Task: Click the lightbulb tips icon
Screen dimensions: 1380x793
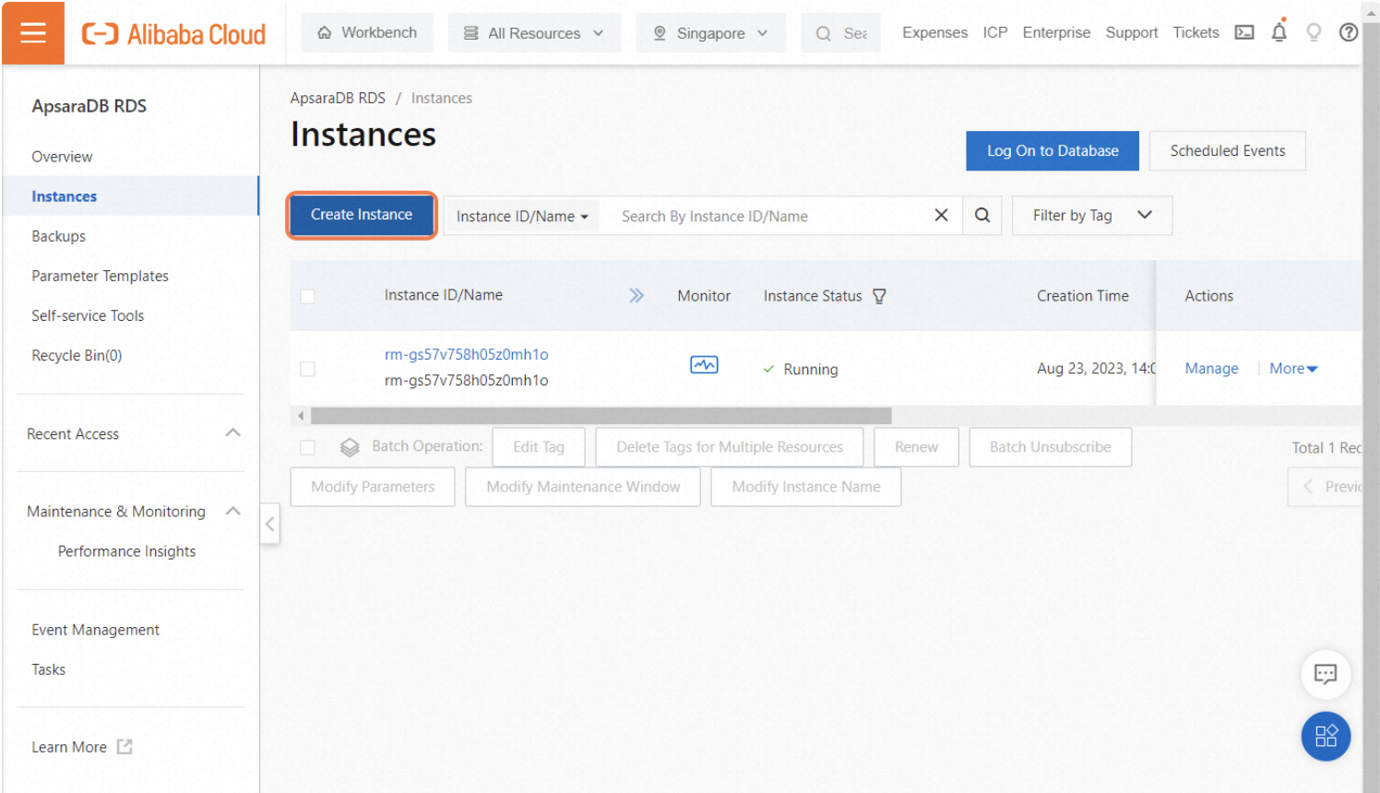Action: (1314, 32)
